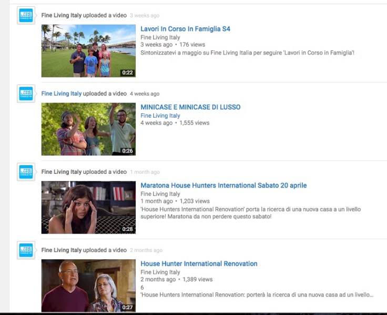Click the channel avatar beside the MINICASE upload

tap(26, 94)
